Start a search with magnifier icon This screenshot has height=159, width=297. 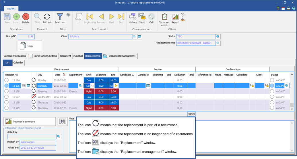[x=37, y=17]
